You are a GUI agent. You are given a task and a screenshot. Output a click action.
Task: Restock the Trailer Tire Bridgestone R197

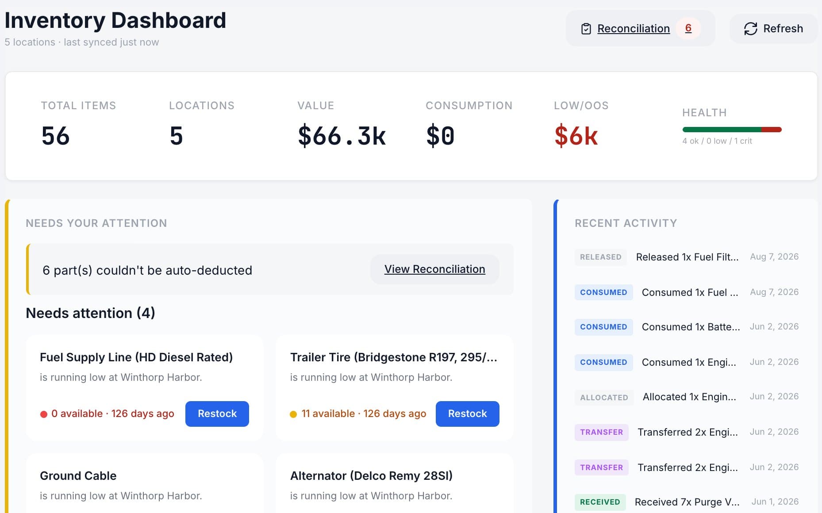click(x=467, y=414)
